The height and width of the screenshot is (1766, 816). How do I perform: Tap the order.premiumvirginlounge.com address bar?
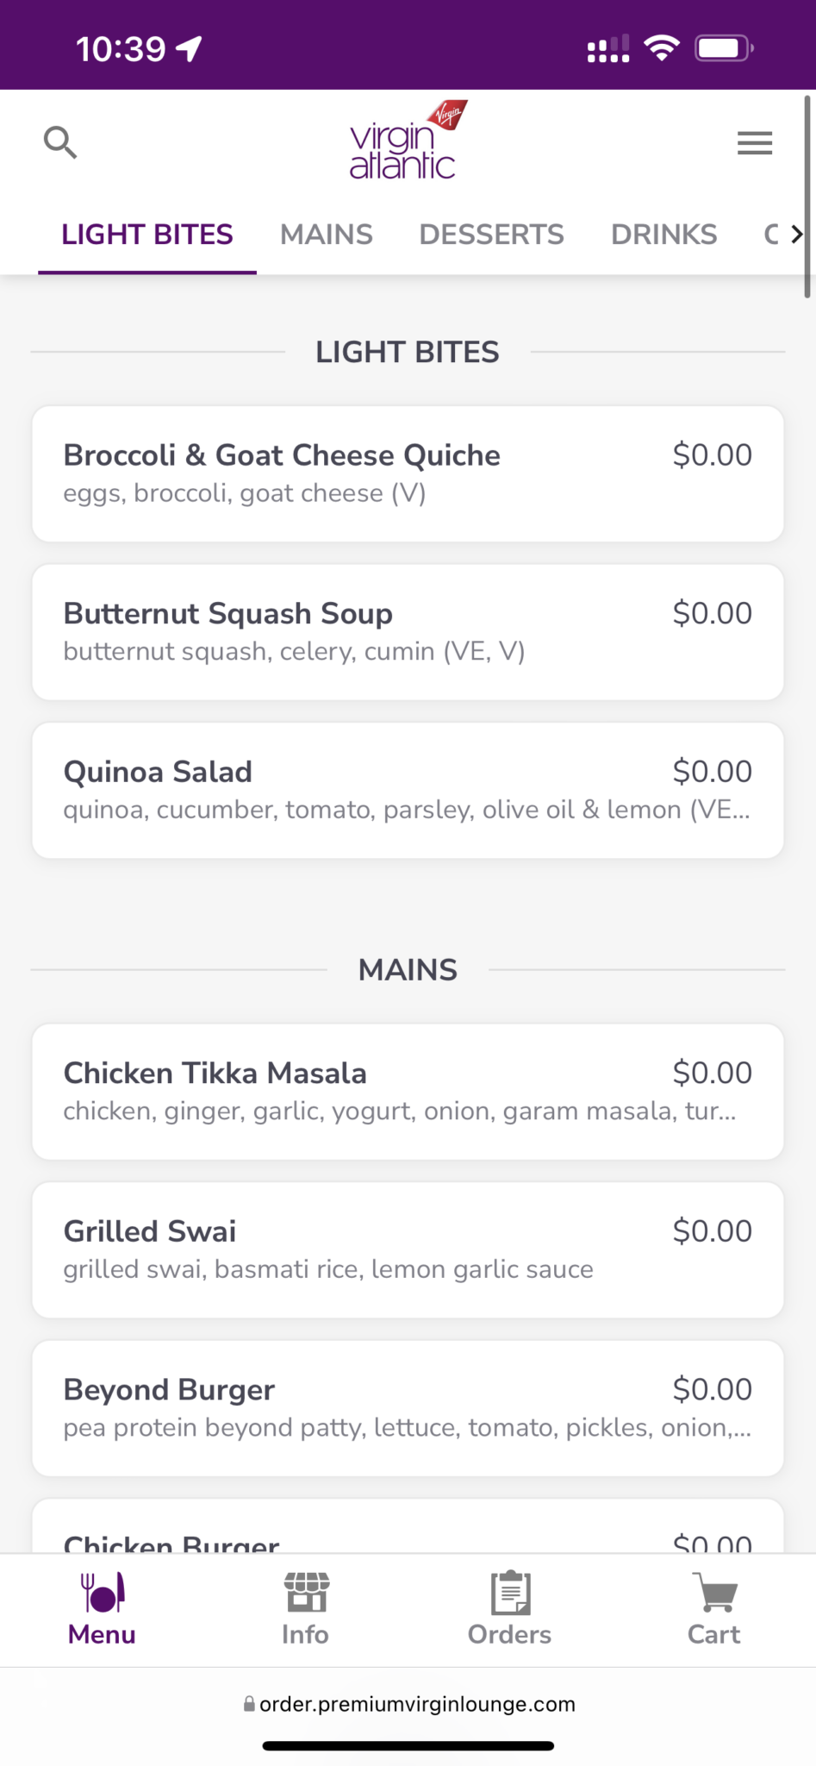(417, 1704)
